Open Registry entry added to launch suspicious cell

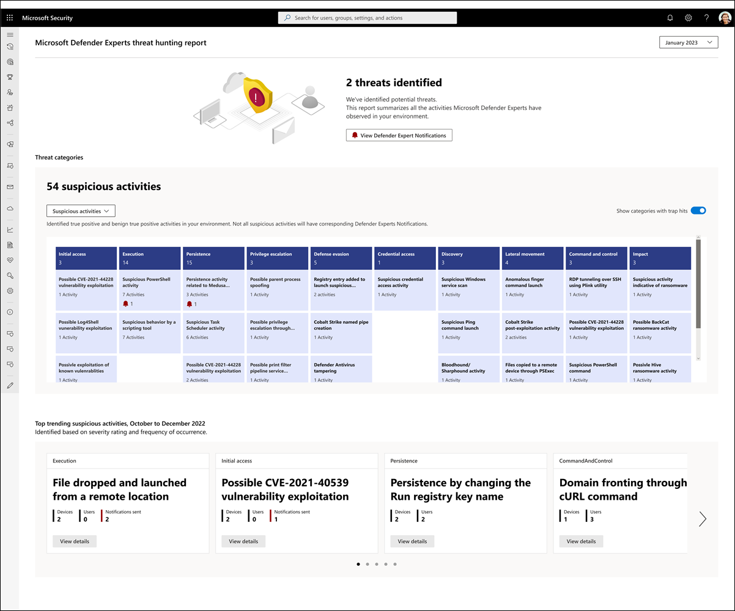coord(341,290)
